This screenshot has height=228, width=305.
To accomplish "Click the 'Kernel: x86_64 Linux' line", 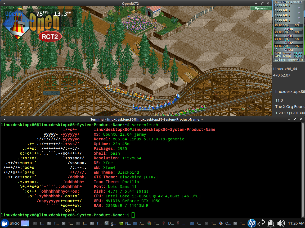I will [139, 139].
